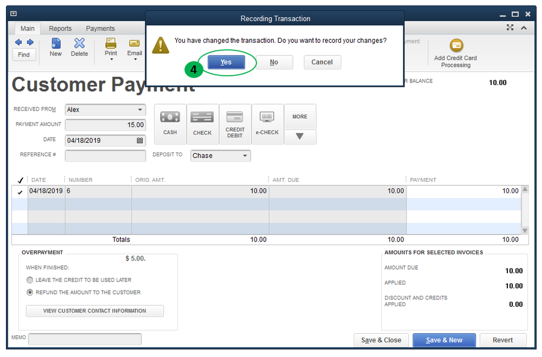
Task: Click the PAYMENT column header
Action: (x=423, y=180)
